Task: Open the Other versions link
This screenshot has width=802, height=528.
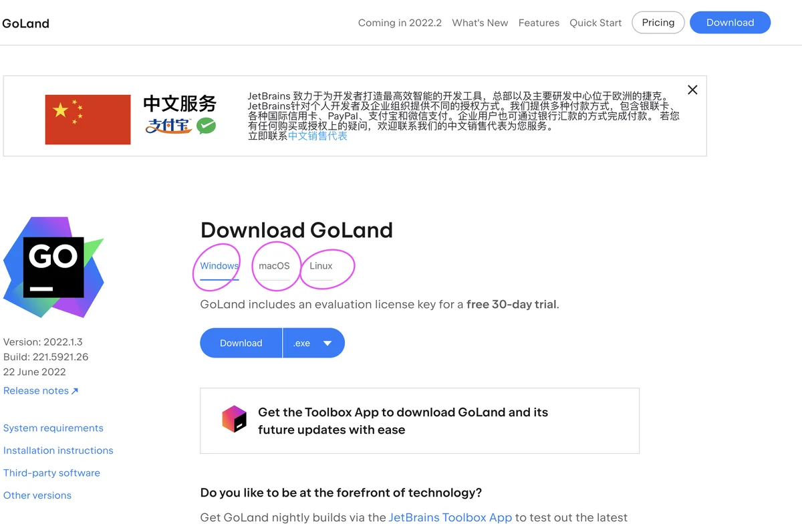Action: [37, 495]
